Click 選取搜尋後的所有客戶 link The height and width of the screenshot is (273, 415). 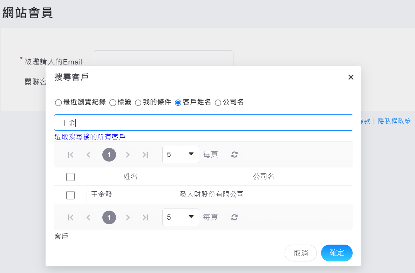[x=90, y=137]
